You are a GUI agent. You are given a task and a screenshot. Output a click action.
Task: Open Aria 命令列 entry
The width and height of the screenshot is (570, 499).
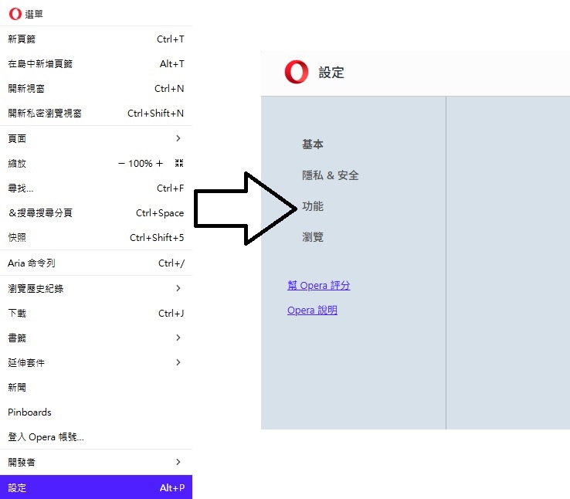pyautogui.click(x=96, y=263)
